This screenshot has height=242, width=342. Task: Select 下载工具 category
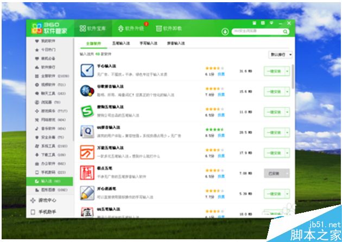pos(50,155)
